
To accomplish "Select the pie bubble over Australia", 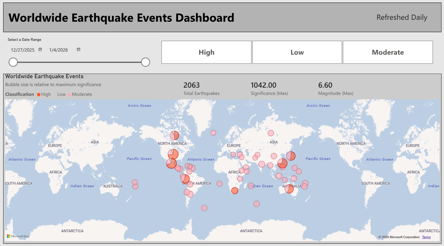I will pos(289,189).
